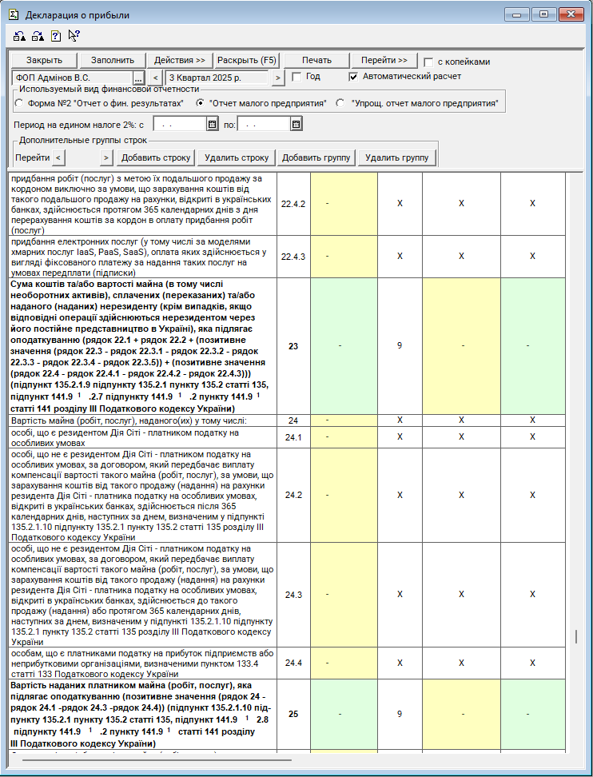Viewport: 593px width, 777px height.
Task: Tick the 'Год' checkbox
Action: 296,77
